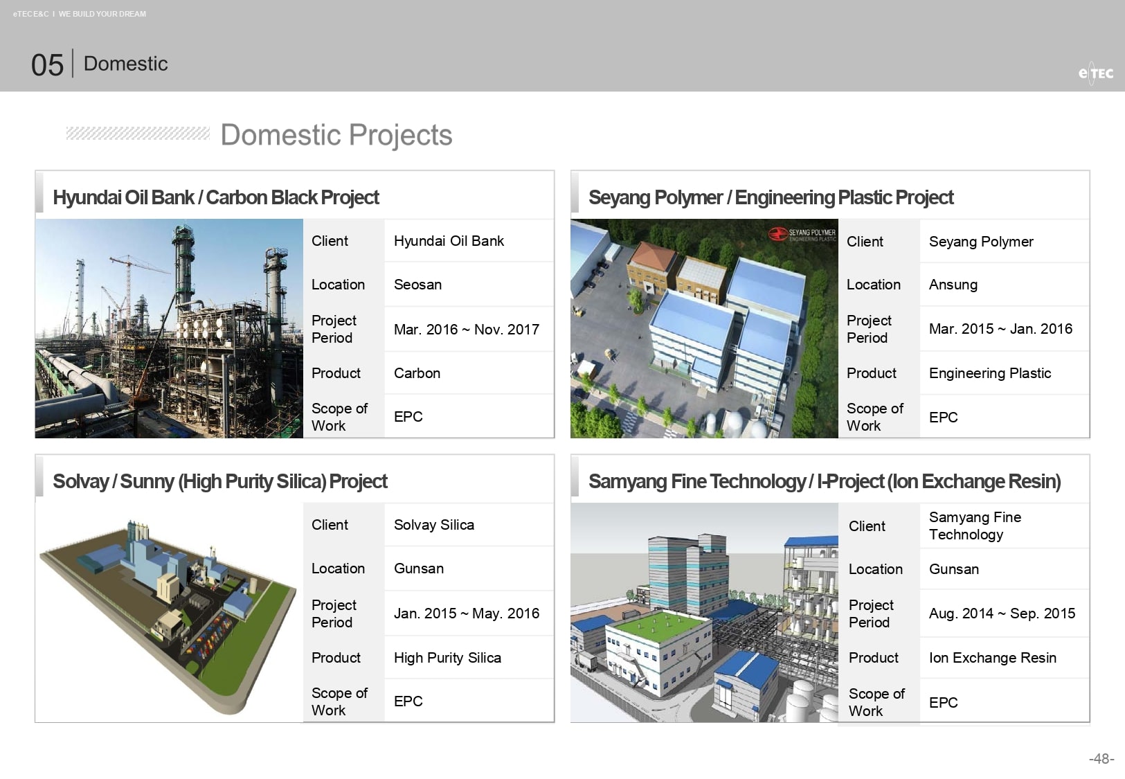Select 'Samyang Fine Technology / I-Project' title

[825, 481]
